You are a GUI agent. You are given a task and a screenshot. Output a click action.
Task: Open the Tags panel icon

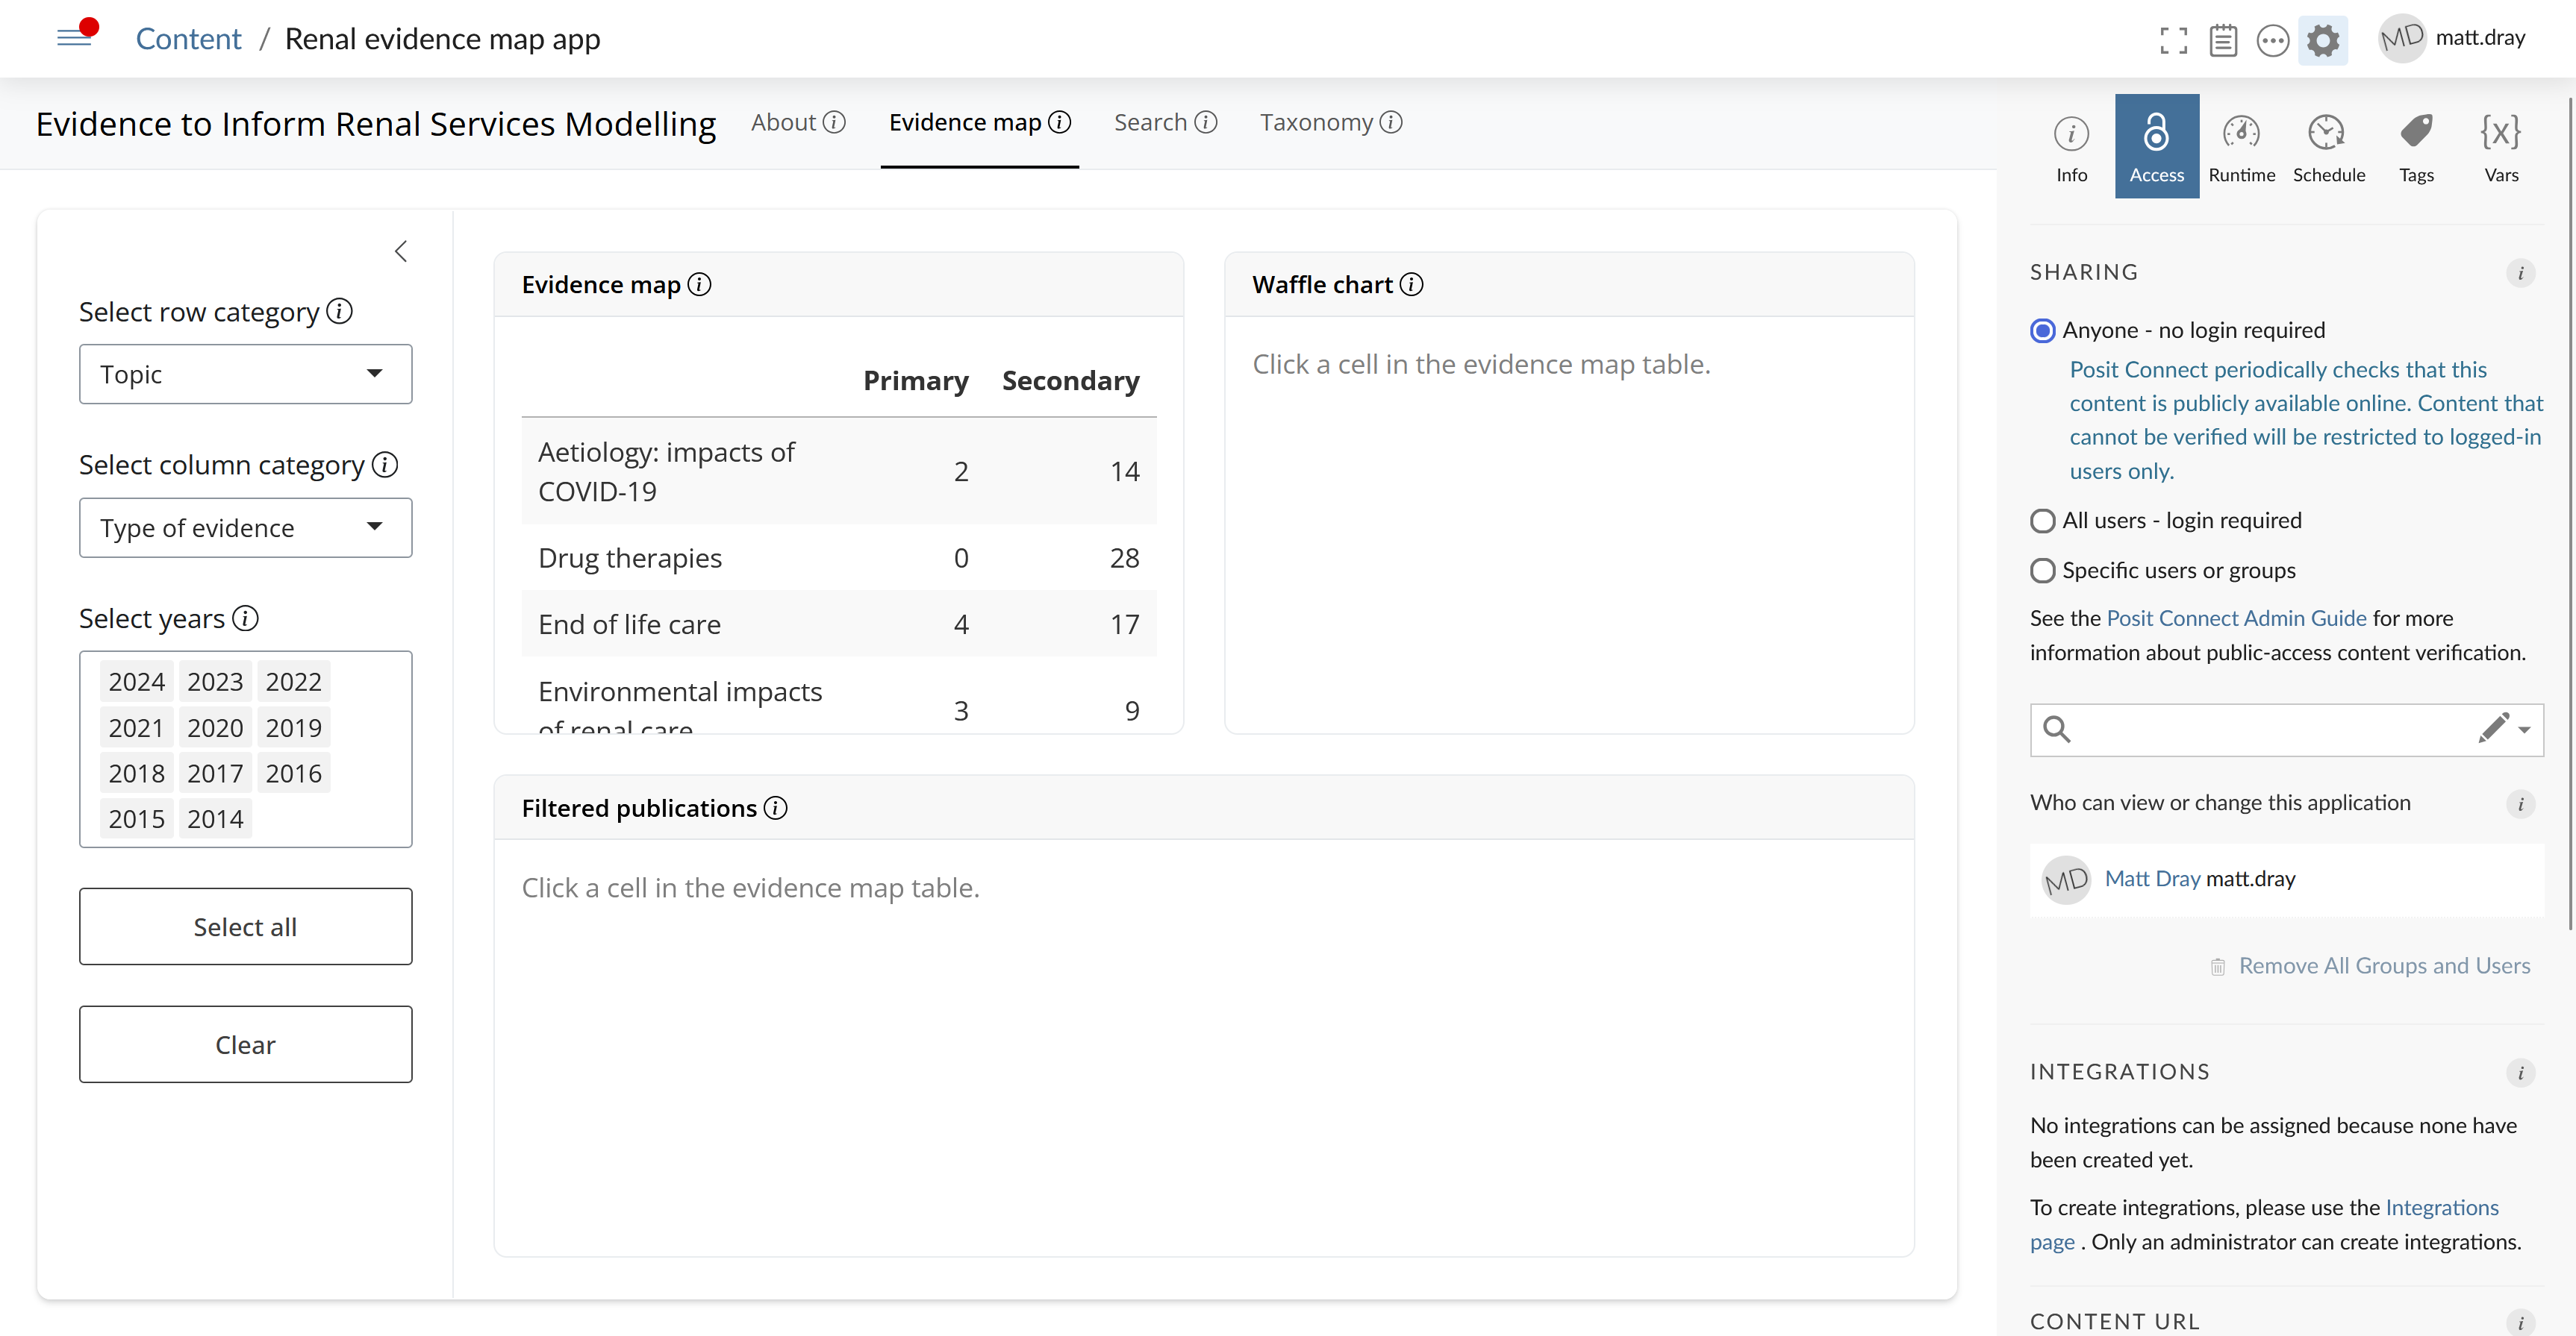(2416, 145)
